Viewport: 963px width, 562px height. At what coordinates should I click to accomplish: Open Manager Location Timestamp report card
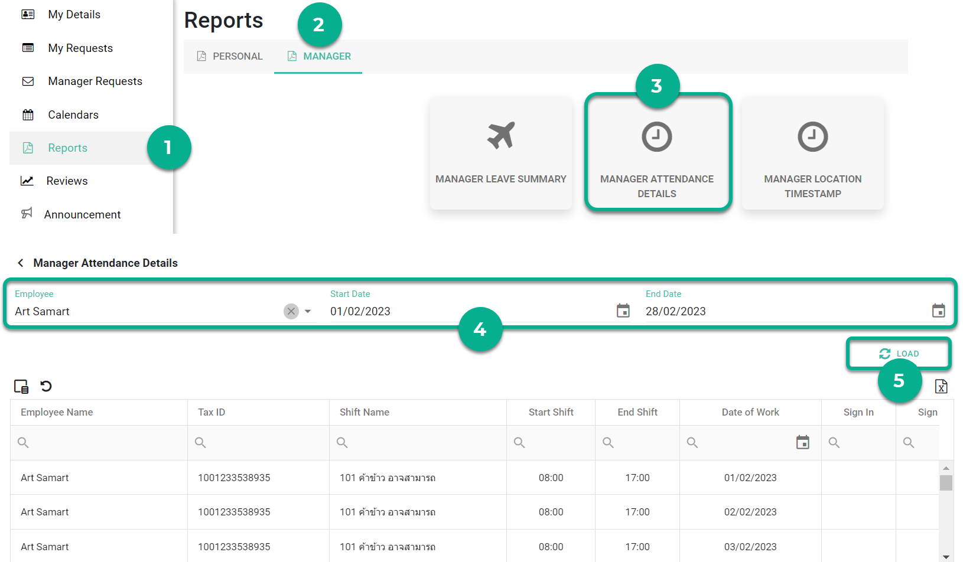813,153
